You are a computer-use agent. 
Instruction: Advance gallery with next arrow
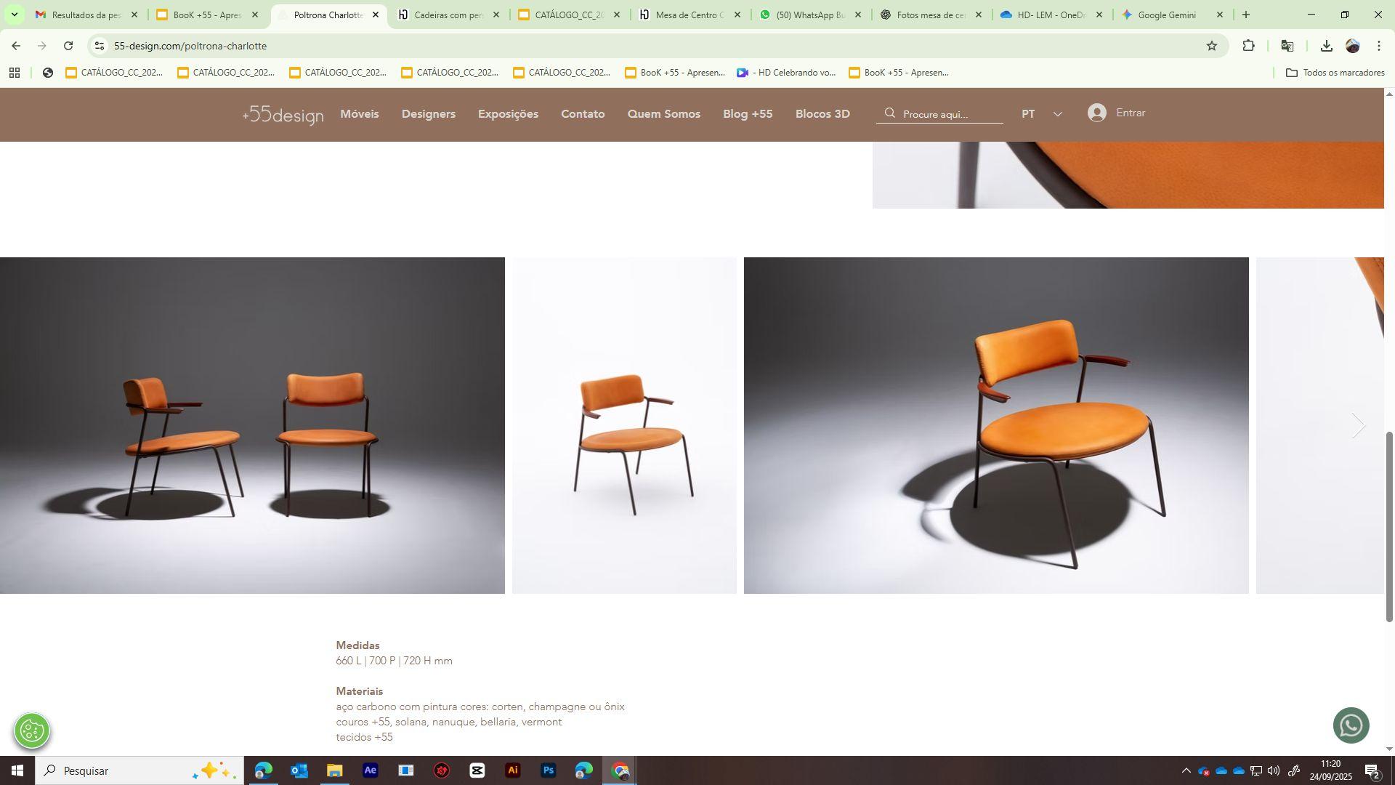1357,425
